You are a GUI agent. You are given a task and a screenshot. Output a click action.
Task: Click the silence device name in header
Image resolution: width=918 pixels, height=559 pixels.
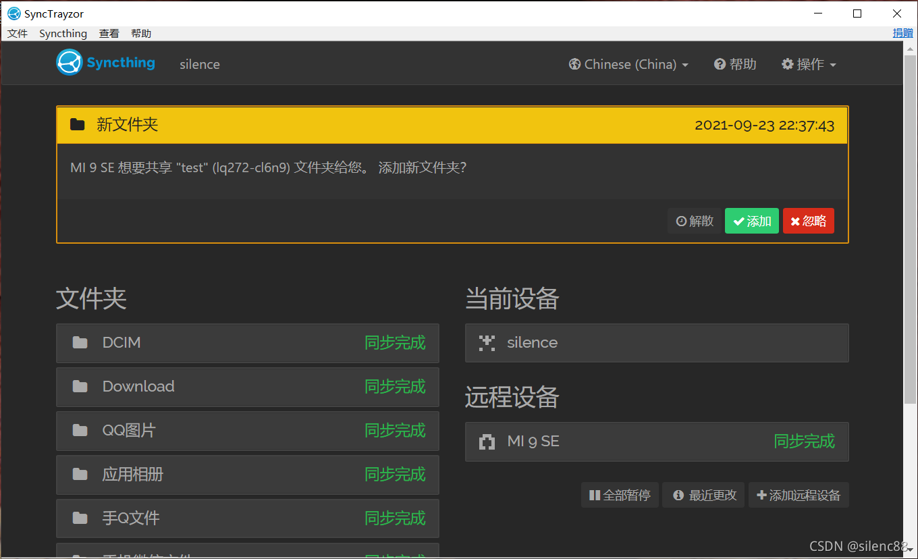(x=200, y=65)
